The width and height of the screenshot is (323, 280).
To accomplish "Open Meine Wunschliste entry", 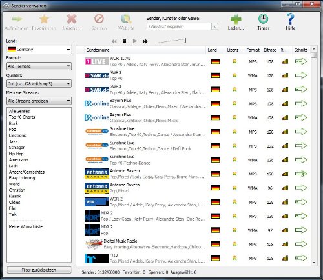I will (x=26, y=226).
